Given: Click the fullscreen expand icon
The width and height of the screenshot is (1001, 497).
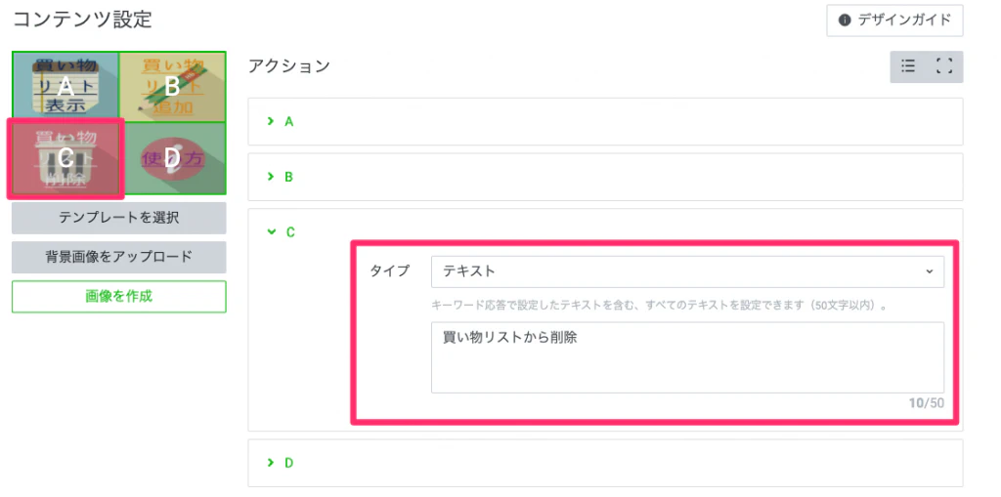Looking at the screenshot, I should [x=944, y=66].
